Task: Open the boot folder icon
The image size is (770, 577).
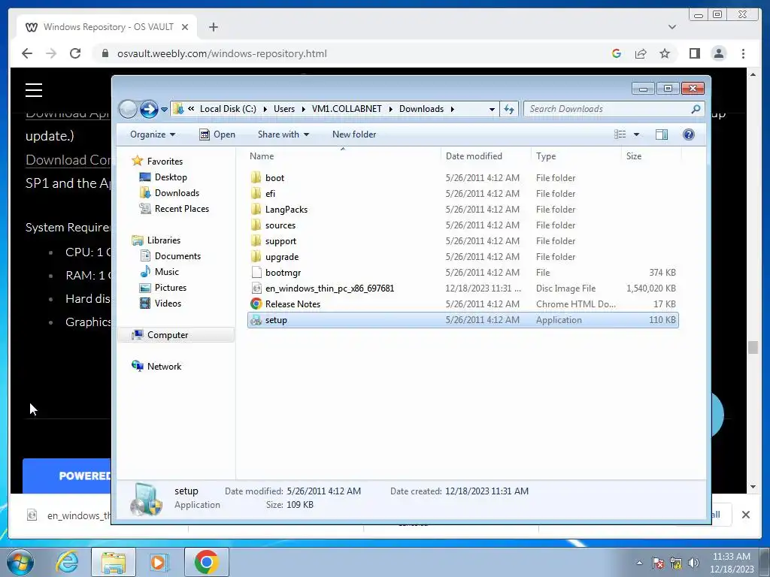Action: [256, 177]
